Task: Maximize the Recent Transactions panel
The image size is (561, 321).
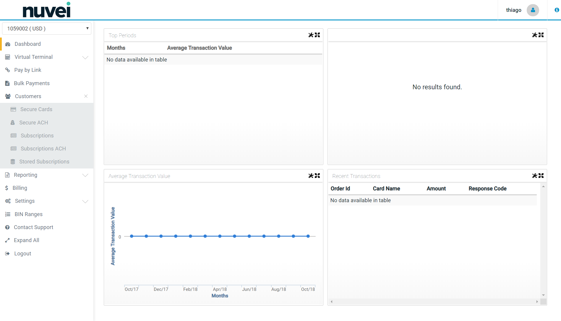Action: pos(541,176)
